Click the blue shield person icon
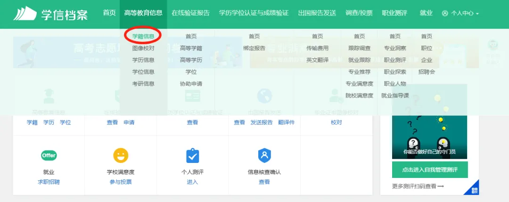The height and width of the screenshot is (202, 509). click(264, 156)
